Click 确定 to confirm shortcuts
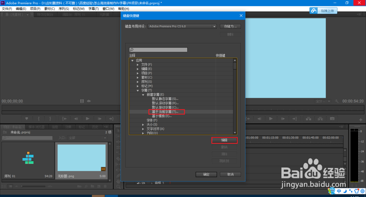This screenshot has height=197, width=366. pyautogui.click(x=206, y=174)
